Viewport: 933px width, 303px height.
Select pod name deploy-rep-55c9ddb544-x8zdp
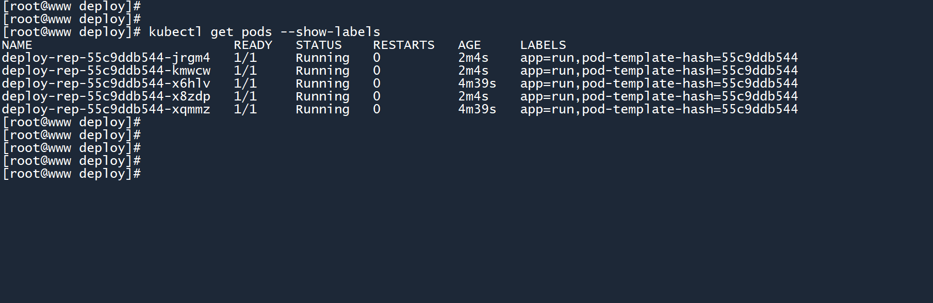106,96
